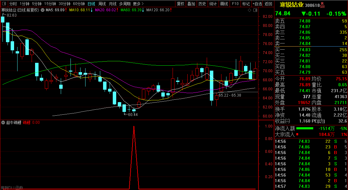Click the green 净流入额 progress bar

(x=304, y=128)
